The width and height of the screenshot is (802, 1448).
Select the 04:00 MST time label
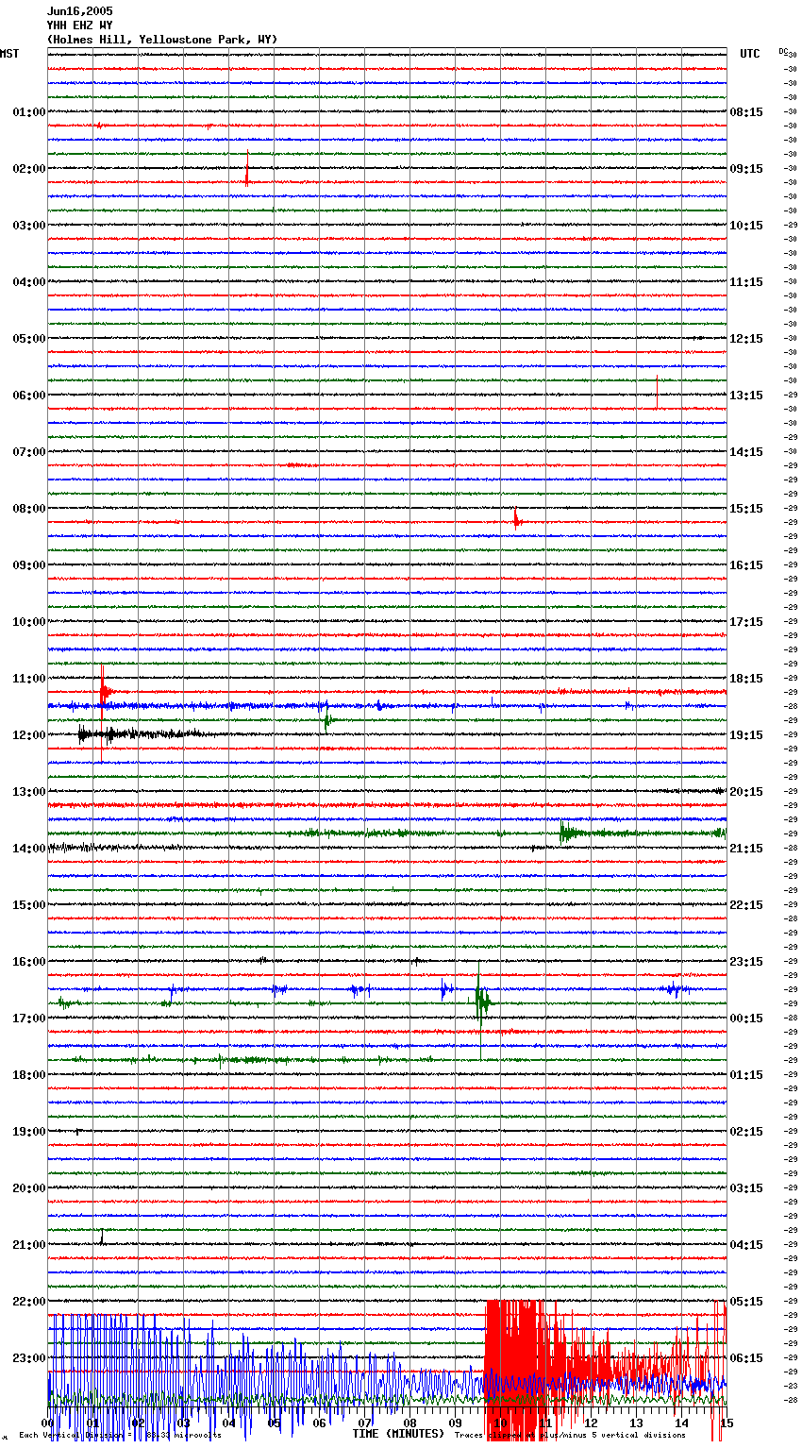[29, 282]
